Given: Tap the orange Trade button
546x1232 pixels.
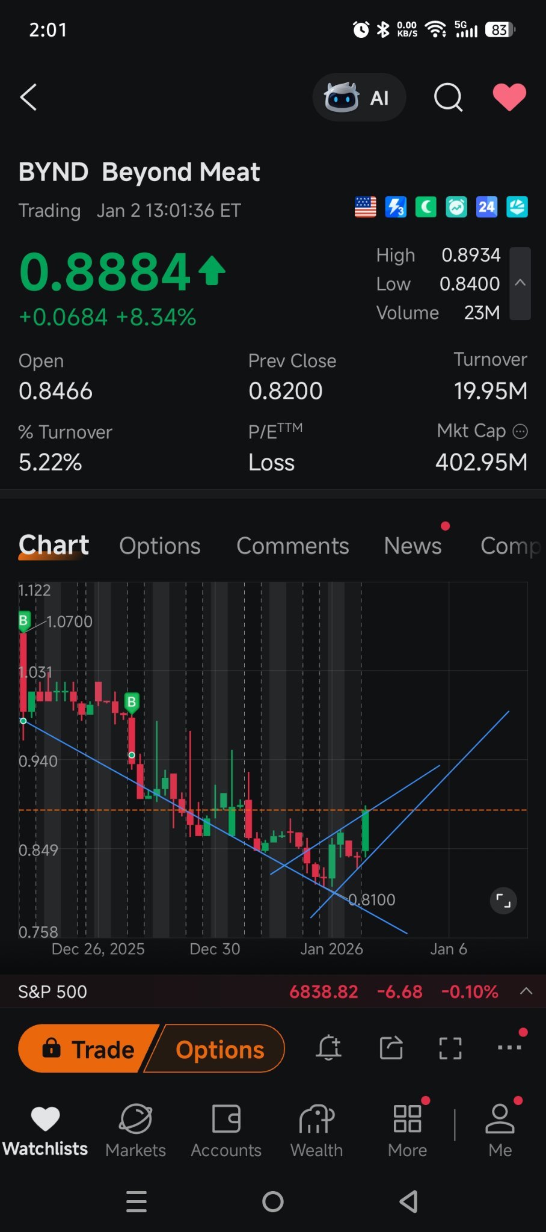Looking at the screenshot, I should [88, 1049].
